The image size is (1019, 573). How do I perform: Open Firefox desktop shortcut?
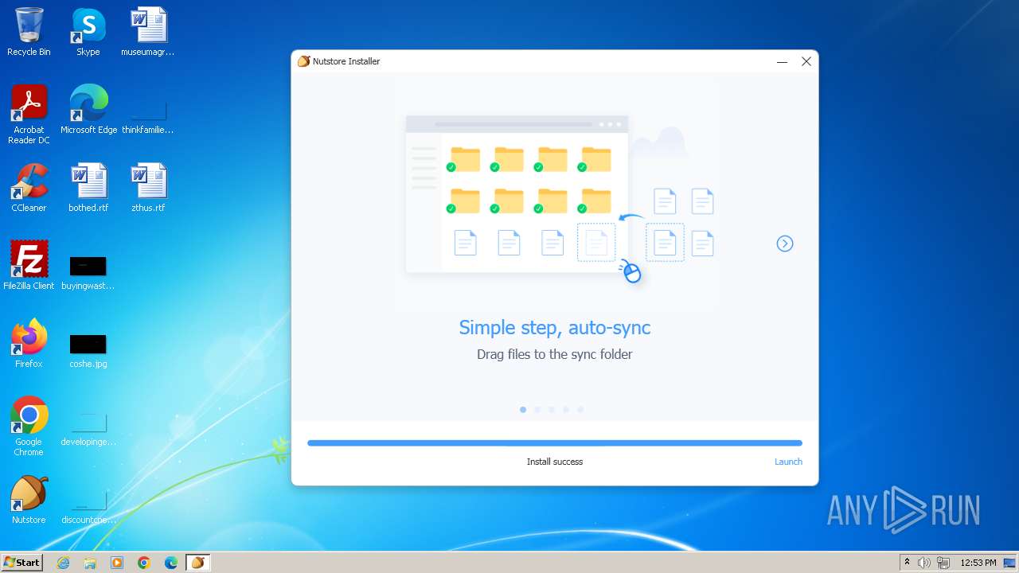click(x=29, y=344)
